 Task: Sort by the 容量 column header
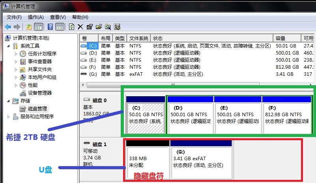287,38
